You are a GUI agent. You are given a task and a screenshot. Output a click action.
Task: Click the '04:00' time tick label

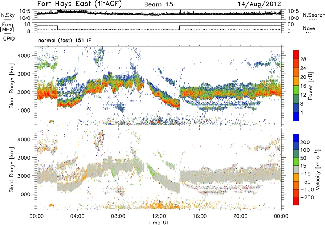[77, 216]
